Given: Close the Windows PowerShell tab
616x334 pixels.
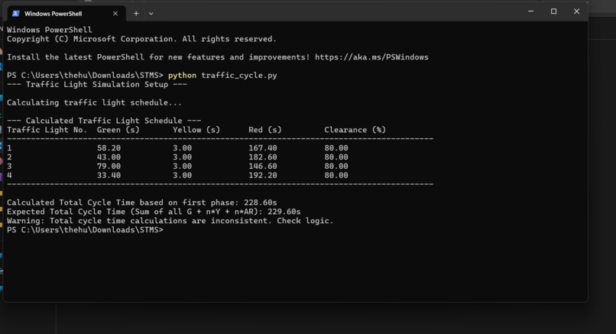Looking at the screenshot, I should (x=115, y=13).
